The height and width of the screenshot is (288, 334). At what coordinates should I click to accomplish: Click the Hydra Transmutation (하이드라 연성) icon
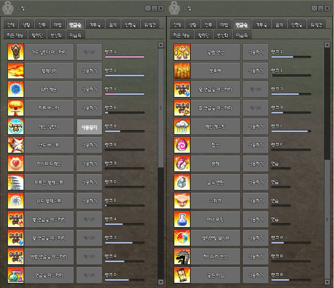182,256
